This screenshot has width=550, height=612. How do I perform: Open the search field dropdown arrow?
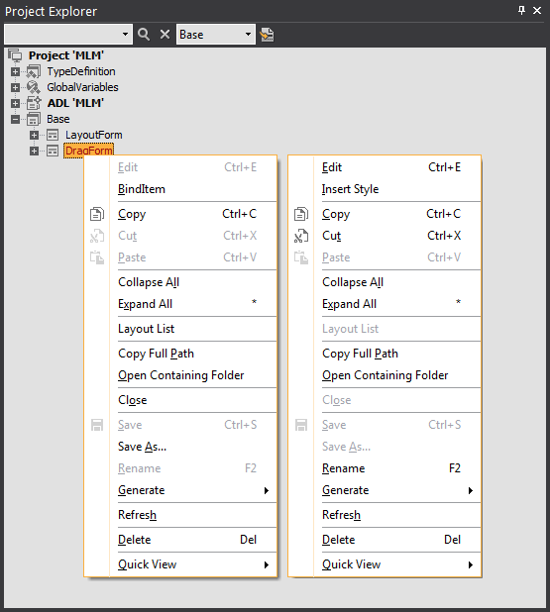pos(125,35)
